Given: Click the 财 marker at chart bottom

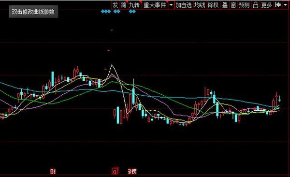Looking at the screenshot, I should [53, 172].
